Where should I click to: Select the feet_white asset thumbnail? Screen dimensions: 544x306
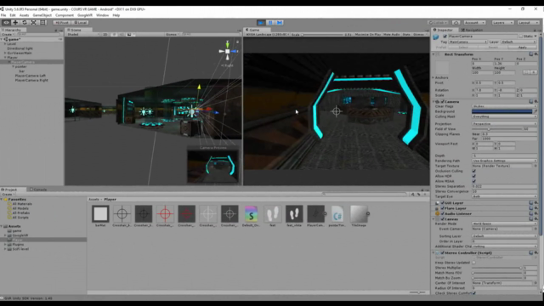pos(294,213)
